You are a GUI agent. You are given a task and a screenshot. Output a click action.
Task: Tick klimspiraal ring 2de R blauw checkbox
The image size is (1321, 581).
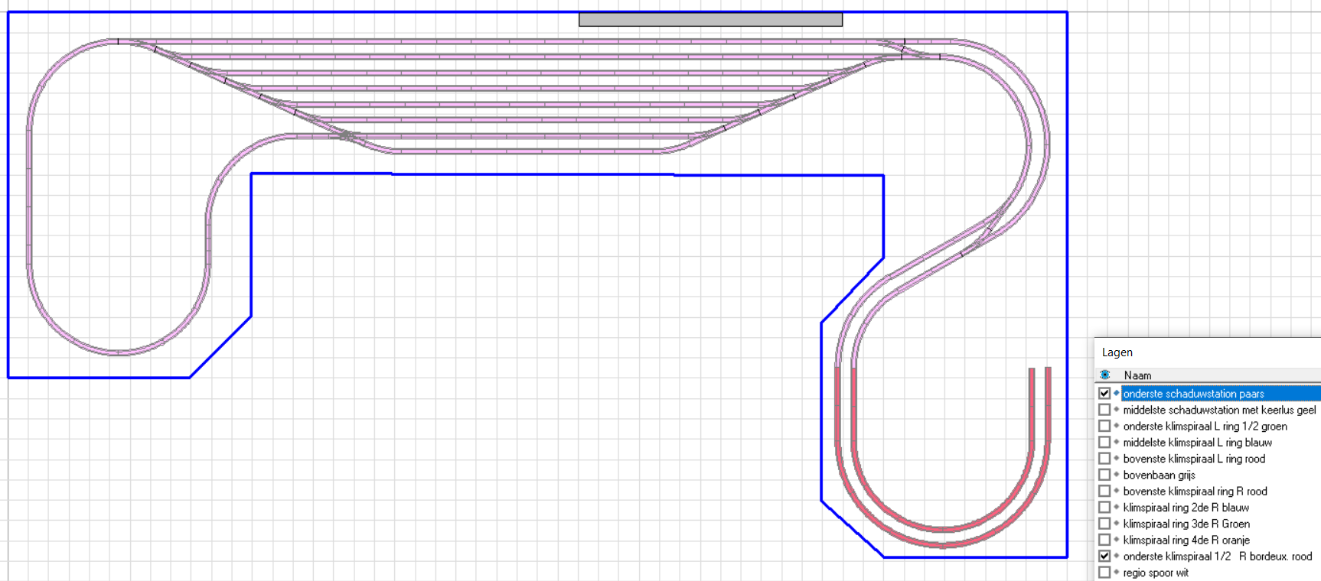pos(1104,508)
